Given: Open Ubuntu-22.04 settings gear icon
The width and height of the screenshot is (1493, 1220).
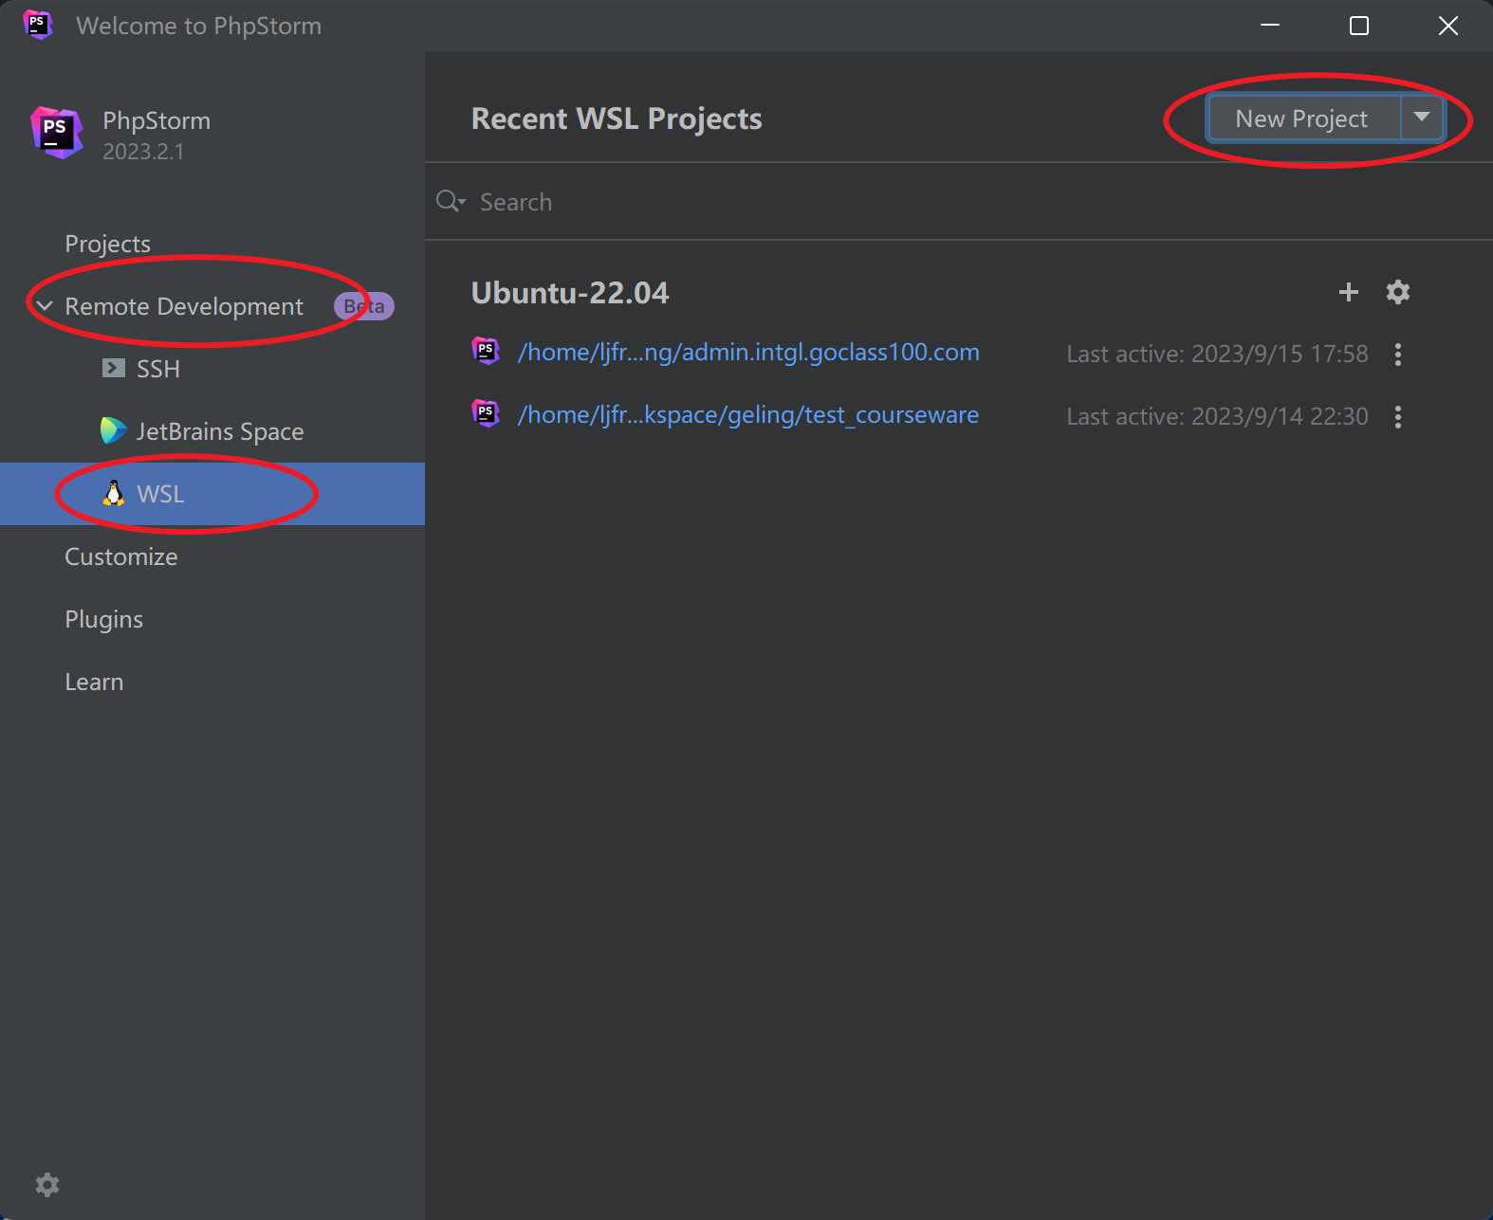Looking at the screenshot, I should [1398, 292].
